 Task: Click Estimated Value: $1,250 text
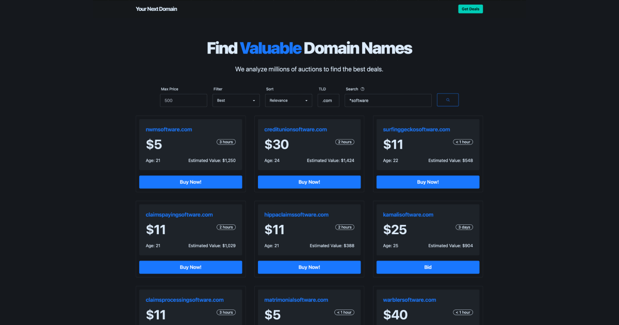[x=212, y=160]
